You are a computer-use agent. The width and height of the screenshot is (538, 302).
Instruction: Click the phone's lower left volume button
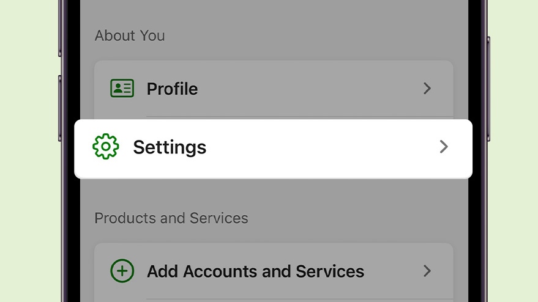(x=60, y=108)
